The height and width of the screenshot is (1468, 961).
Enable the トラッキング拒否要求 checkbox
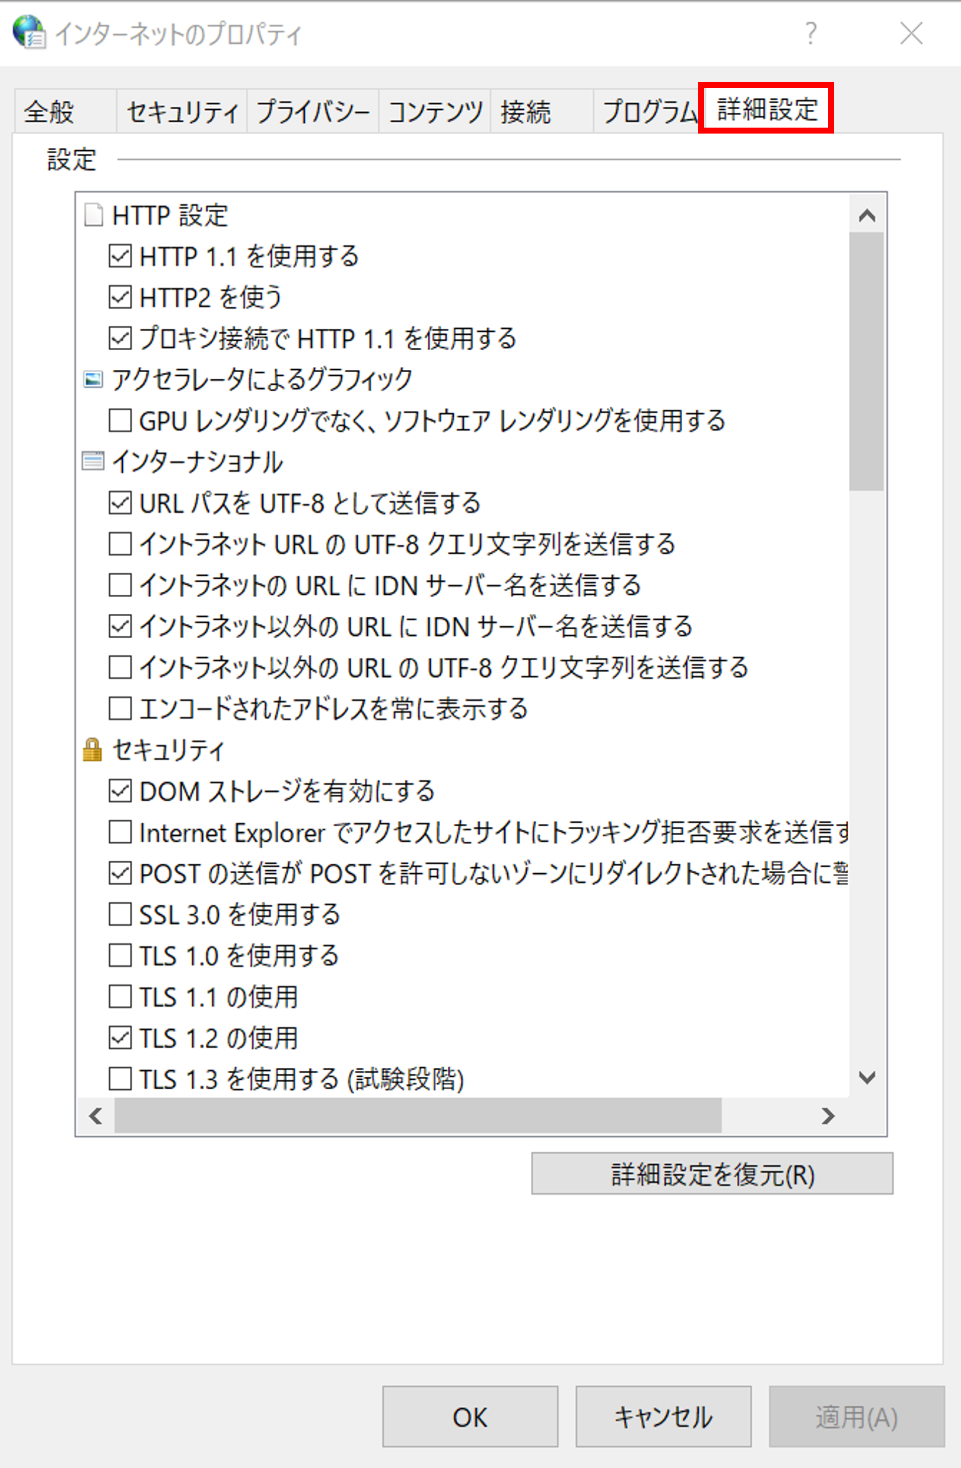pyautogui.click(x=120, y=832)
